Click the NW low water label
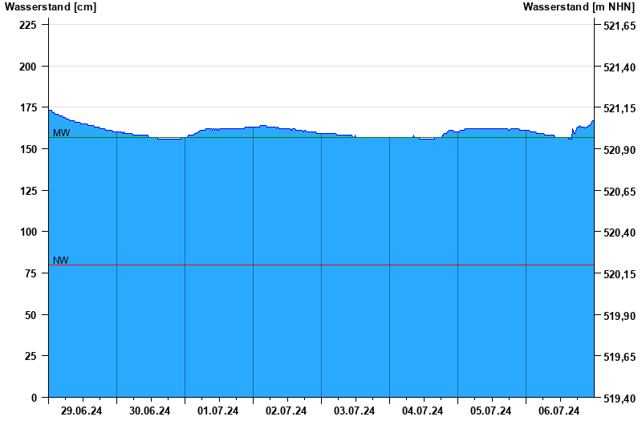Screen dimensions: 642x441 (61, 261)
